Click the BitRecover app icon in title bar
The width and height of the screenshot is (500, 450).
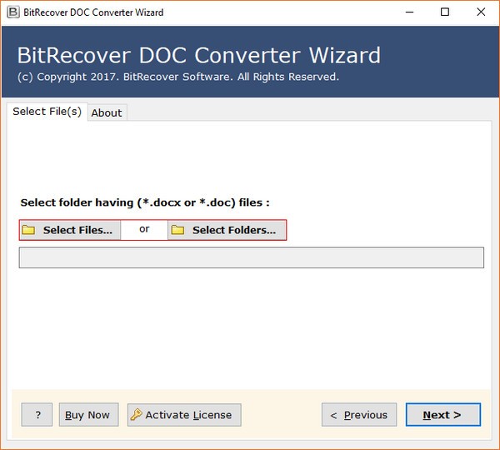coord(11,12)
